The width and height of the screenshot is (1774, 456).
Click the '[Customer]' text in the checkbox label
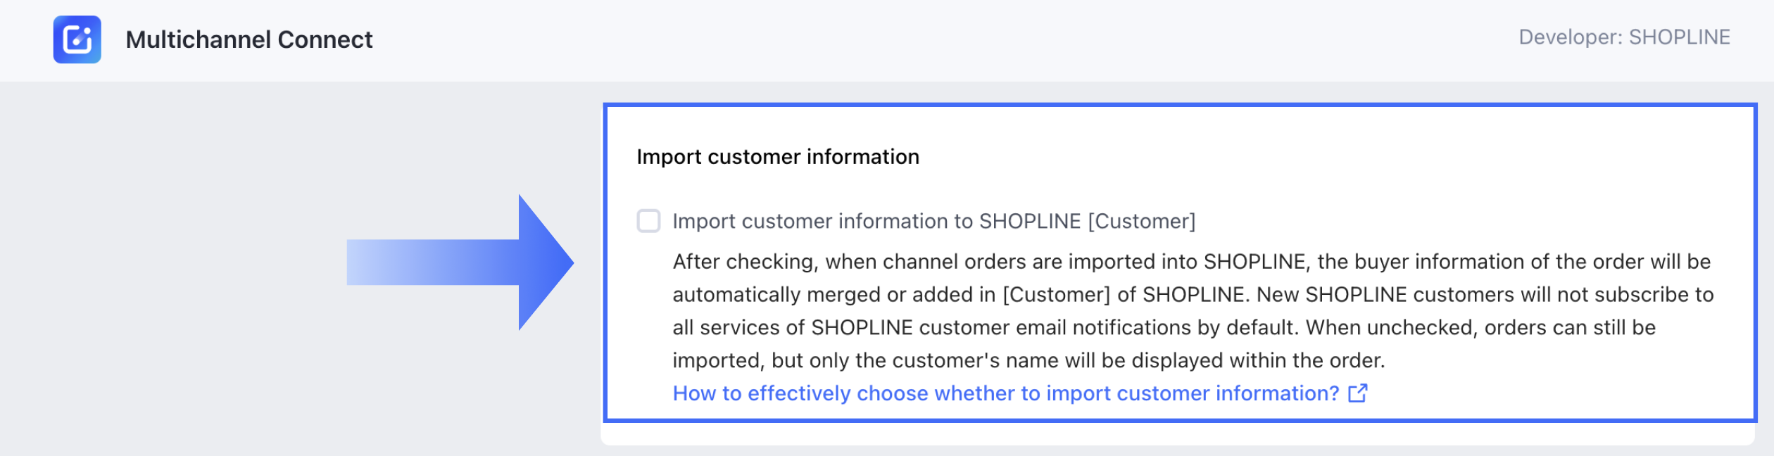pyautogui.click(x=1141, y=221)
